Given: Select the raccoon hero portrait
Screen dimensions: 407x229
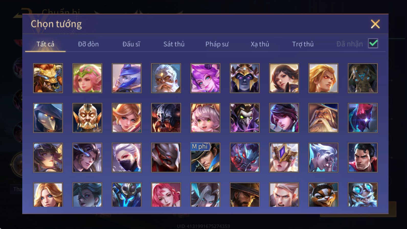Looking at the screenshot, I should (323, 195).
